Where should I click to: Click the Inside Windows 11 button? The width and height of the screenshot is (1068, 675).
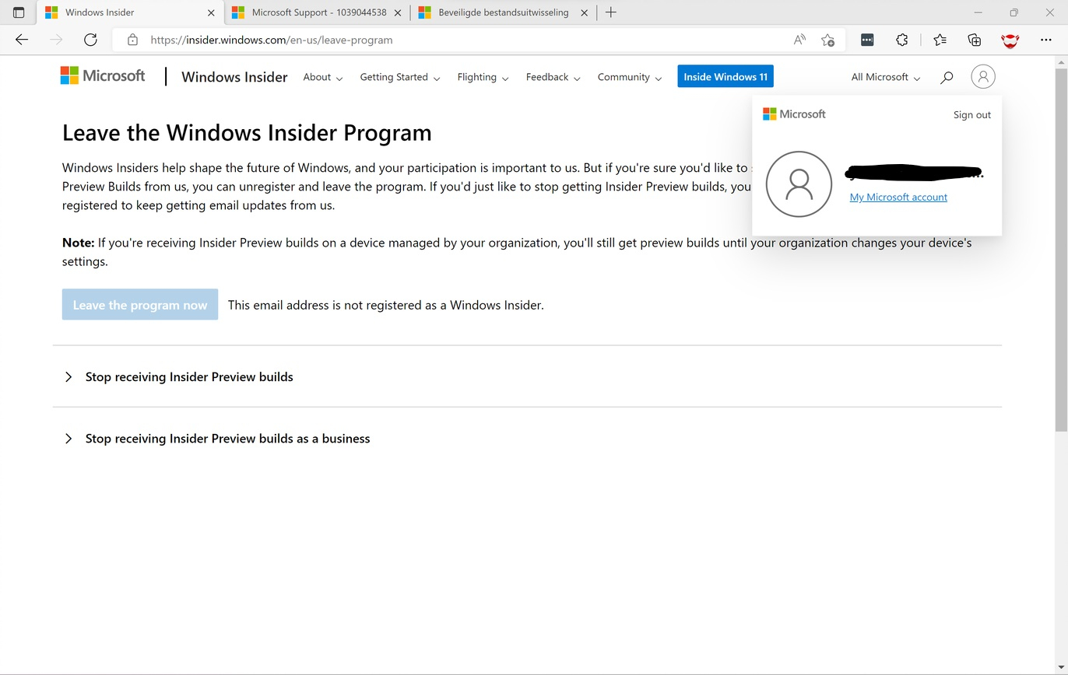[725, 76]
